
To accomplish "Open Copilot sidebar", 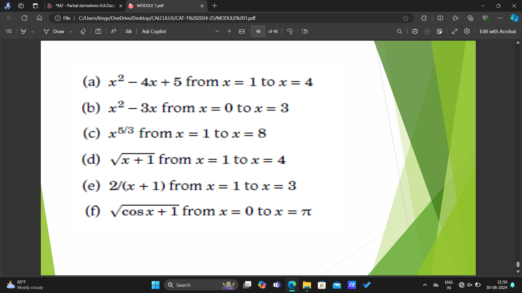I will click(514, 18).
